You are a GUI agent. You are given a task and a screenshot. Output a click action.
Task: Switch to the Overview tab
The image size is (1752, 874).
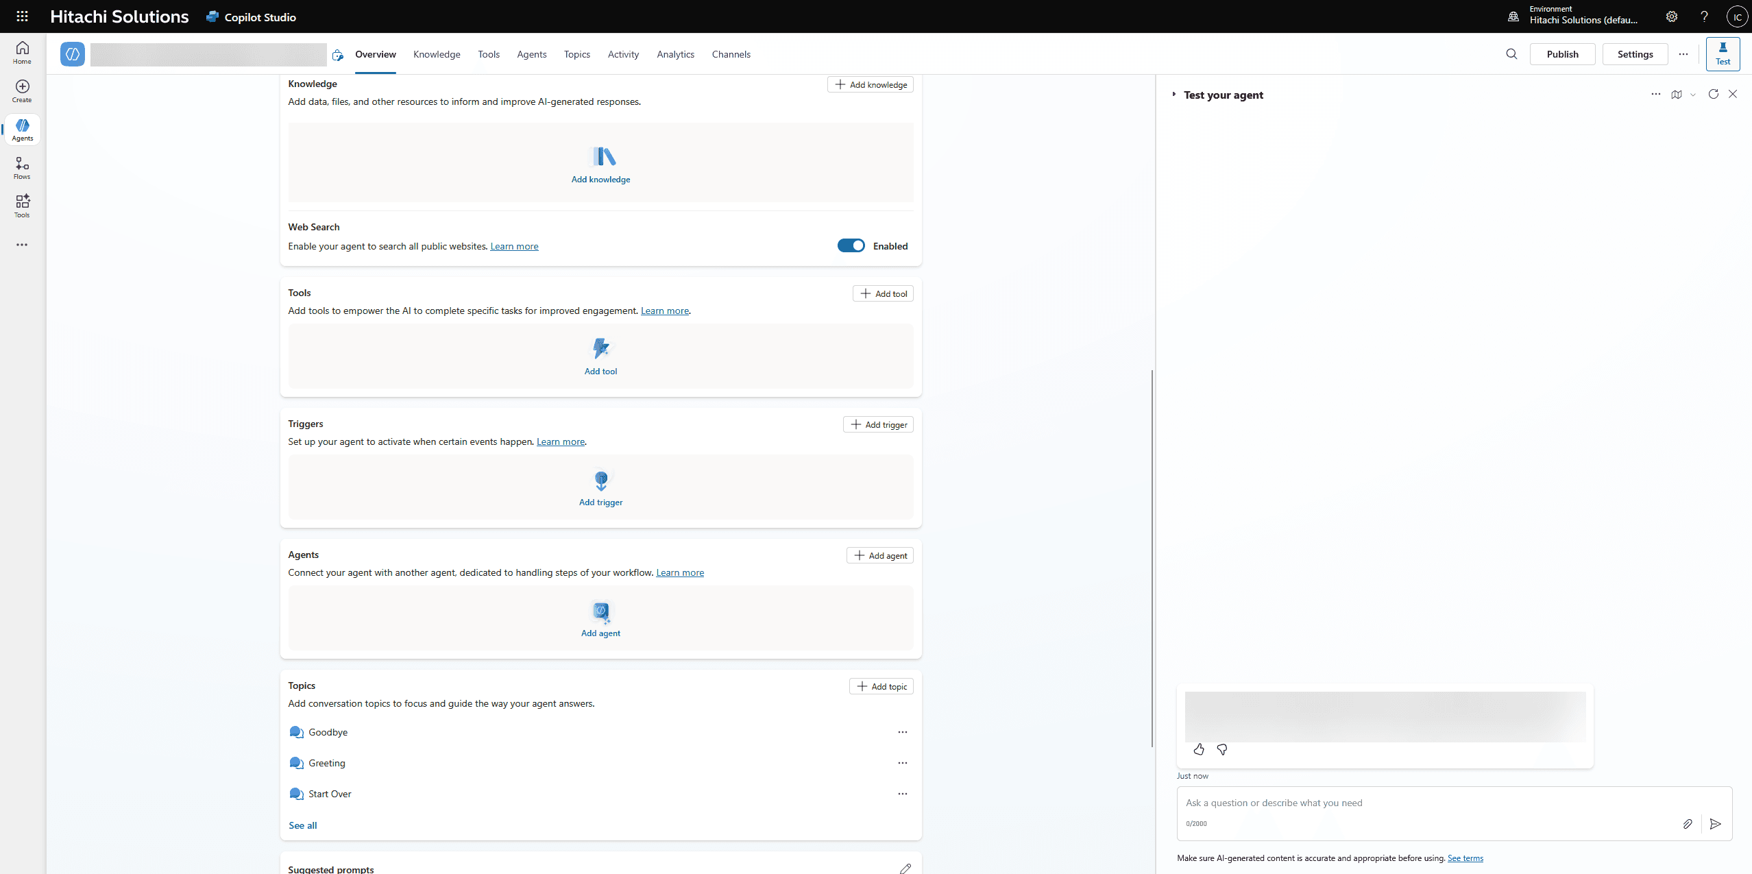pos(376,54)
